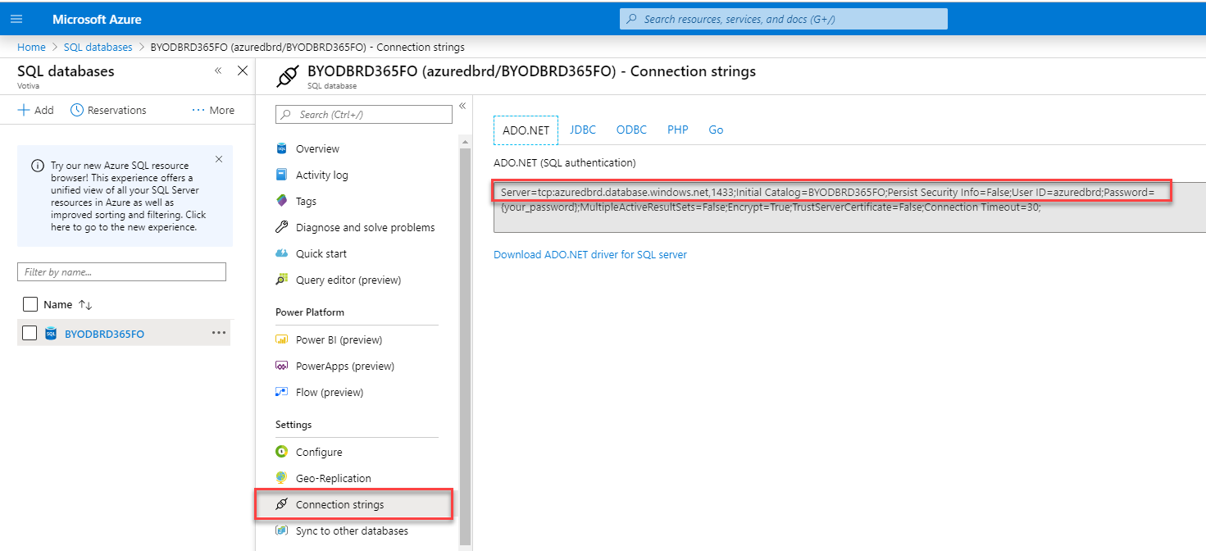This screenshot has height=551, width=1206.
Task: Click the Power BI icon
Action: coord(281,339)
